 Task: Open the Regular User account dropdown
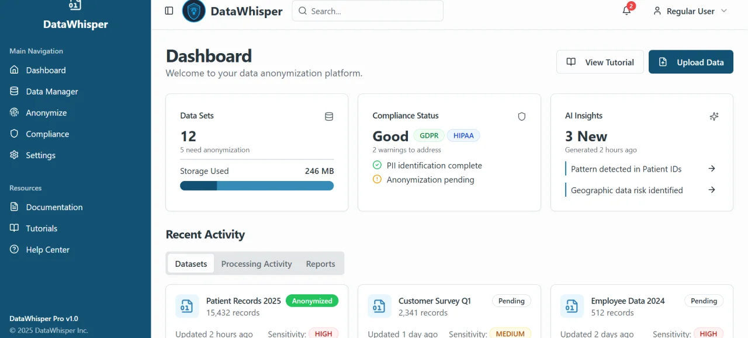(690, 11)
